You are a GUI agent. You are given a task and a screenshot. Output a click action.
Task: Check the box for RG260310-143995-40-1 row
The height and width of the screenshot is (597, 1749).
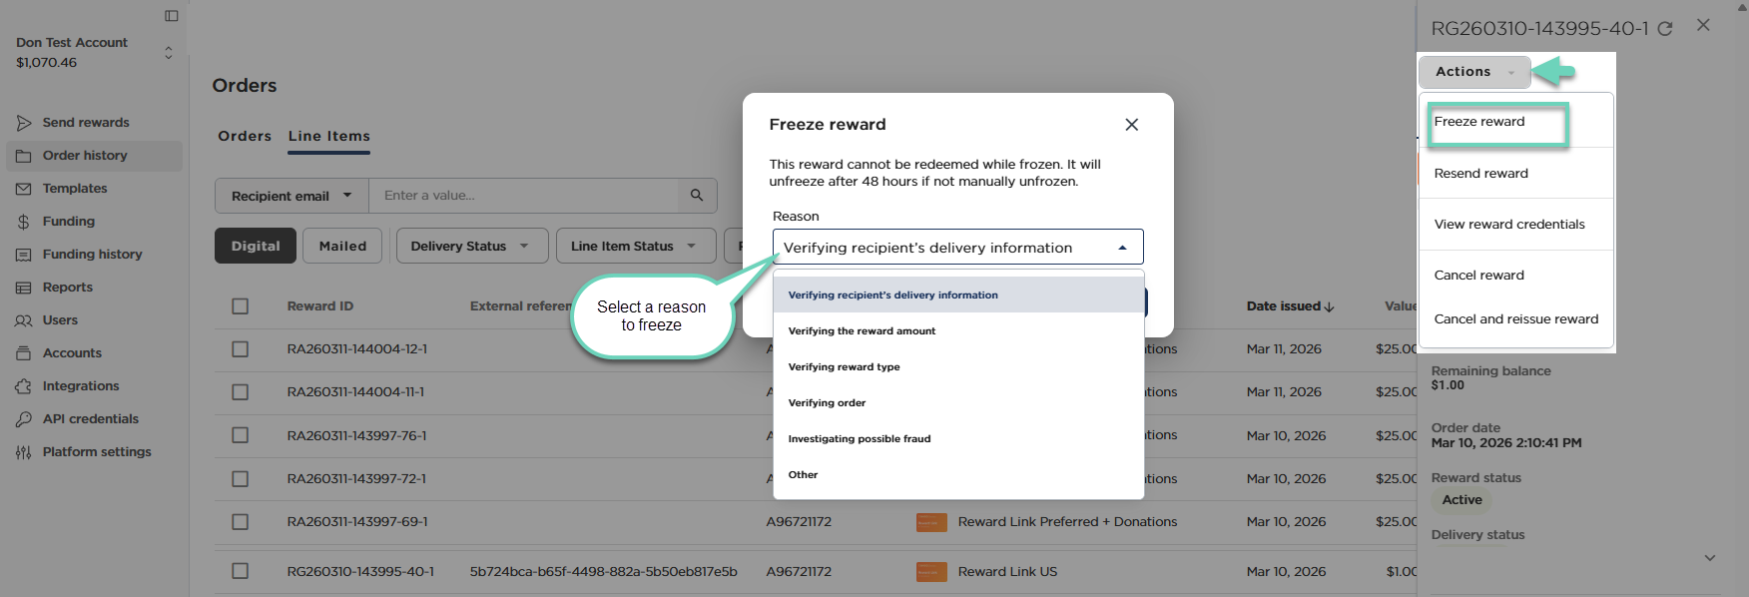click(x=241, y=571)
